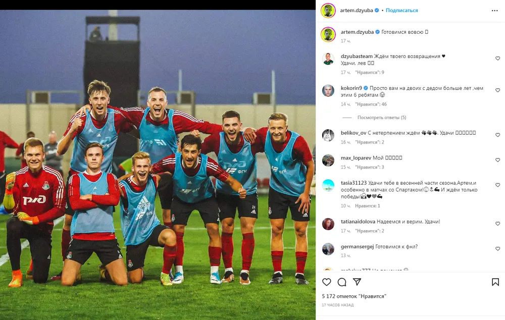The image size is (505, 320).
Task: Open tasia31123 username profile link
Action: click(353, 183)
